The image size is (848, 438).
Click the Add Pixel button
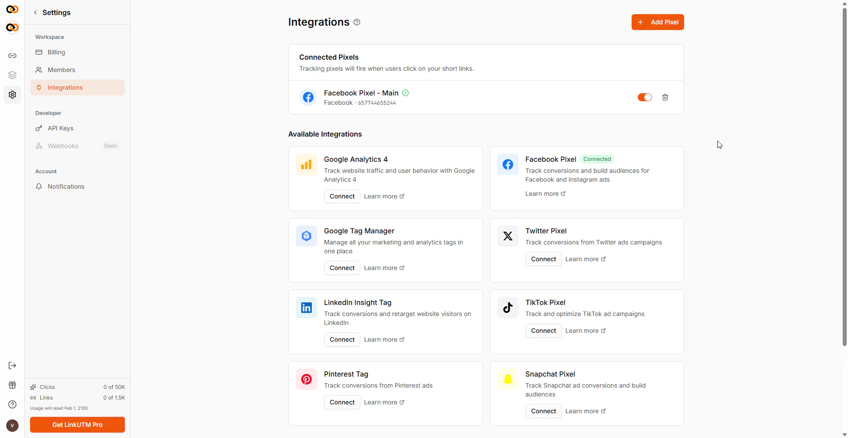[658, 22]
